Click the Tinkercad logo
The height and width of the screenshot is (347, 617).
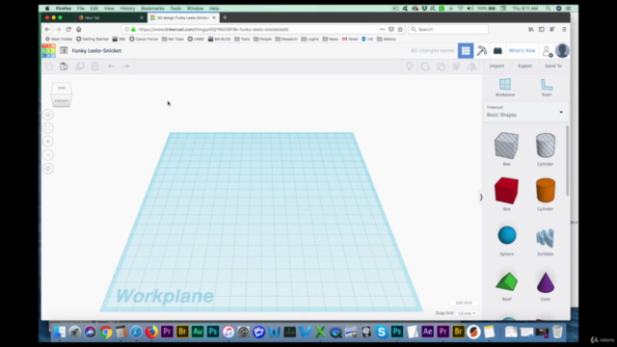tap(49, 51)
